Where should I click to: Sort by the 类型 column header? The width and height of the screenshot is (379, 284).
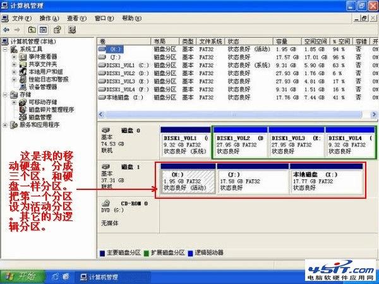(x=188, y=41)
